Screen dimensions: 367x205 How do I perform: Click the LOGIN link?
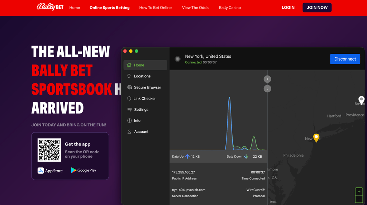pos(288,8)
